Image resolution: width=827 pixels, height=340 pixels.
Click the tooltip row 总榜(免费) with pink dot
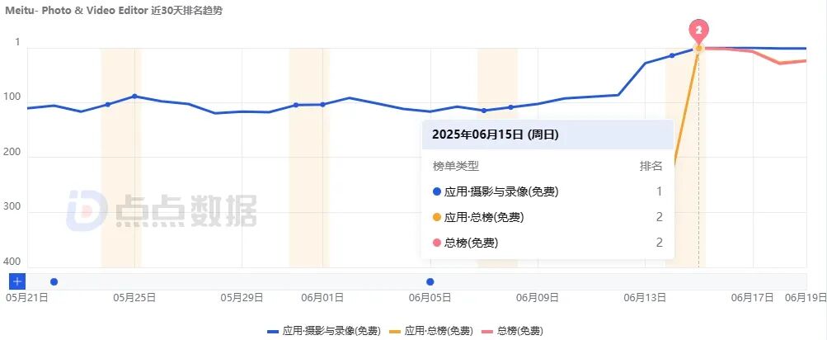[547, 243]
